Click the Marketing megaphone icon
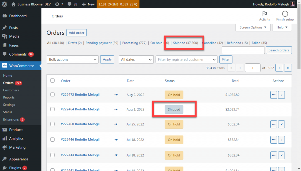Screen dimensions: 301x171 pyautogui.click(x=5, y=147)
